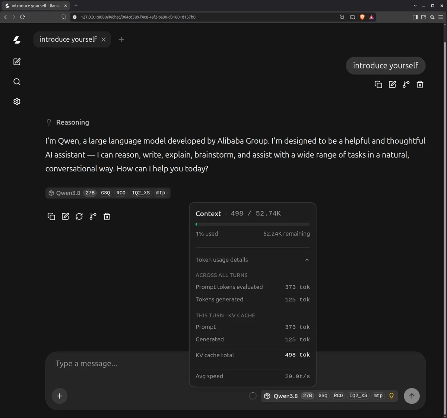The height and width of the screenshot is (418, 447).
Task: Open the Brave Wallet icon
Action: [x=424, y=17]
